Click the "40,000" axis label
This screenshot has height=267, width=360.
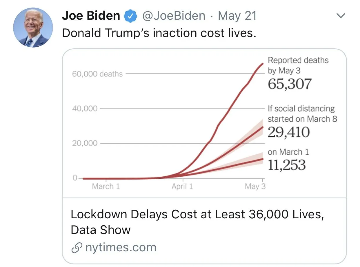click(85, 109)
